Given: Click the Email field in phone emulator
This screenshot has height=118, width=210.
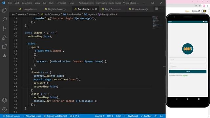Looking at the screenshot, I should tap(188, 60).
